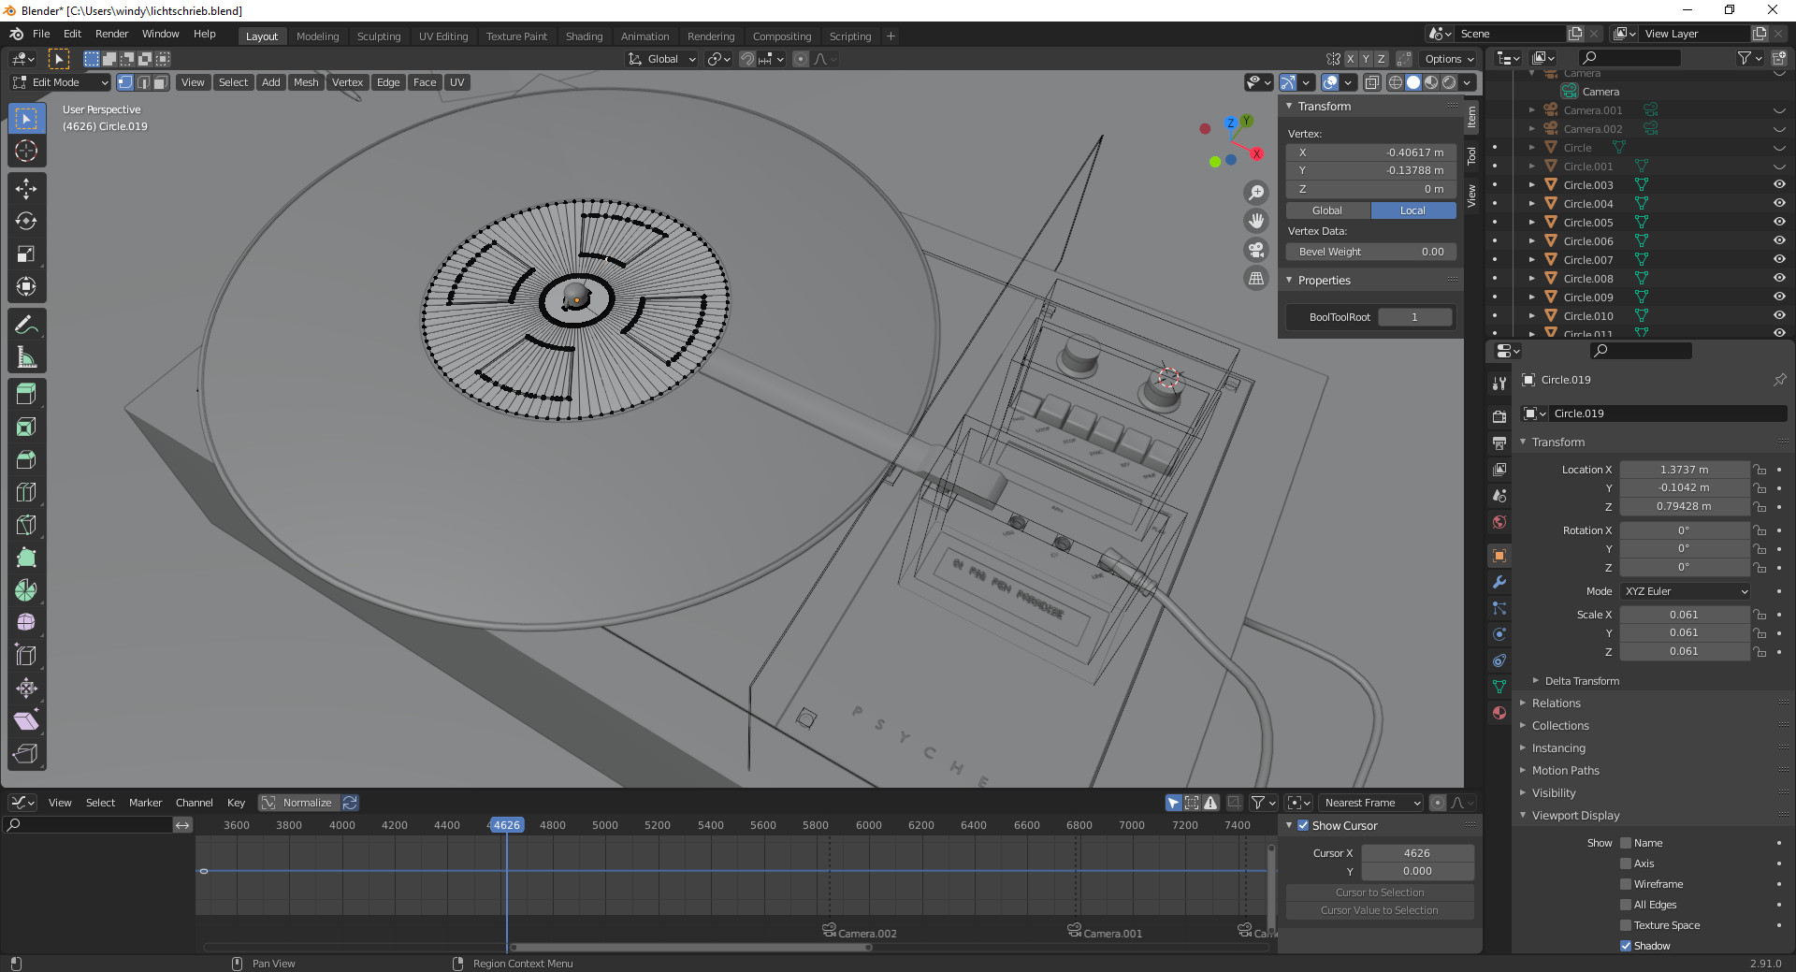Open the Render menu

[x=111, y=34]
